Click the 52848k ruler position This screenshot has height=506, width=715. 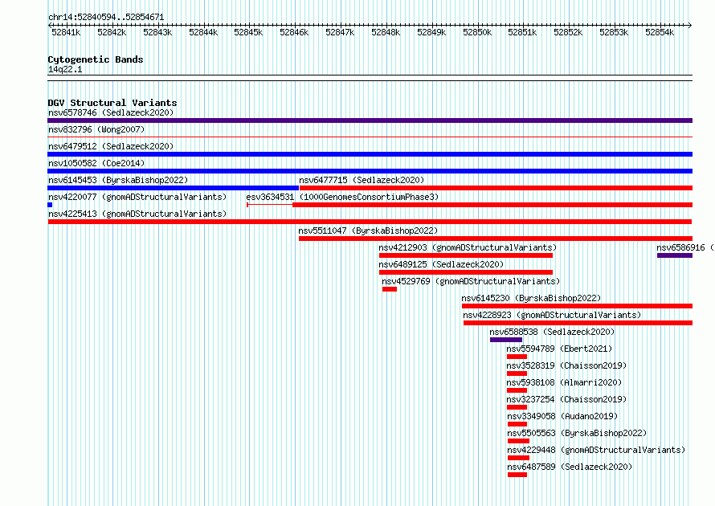click(386, 32)
